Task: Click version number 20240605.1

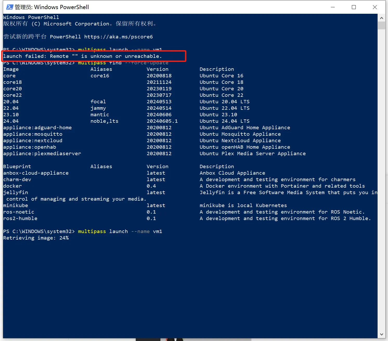Action: (162, 121)
